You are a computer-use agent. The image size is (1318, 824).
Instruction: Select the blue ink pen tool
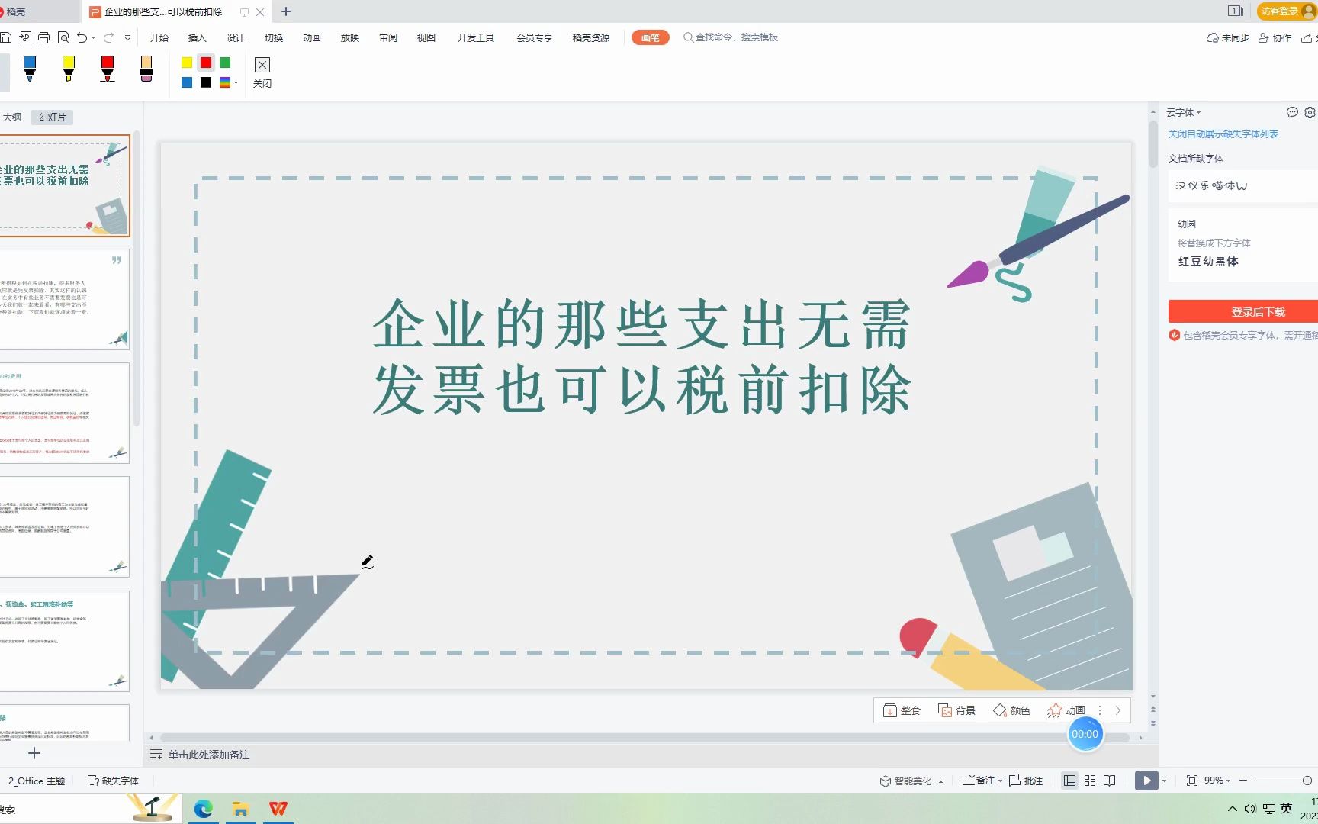30,68
